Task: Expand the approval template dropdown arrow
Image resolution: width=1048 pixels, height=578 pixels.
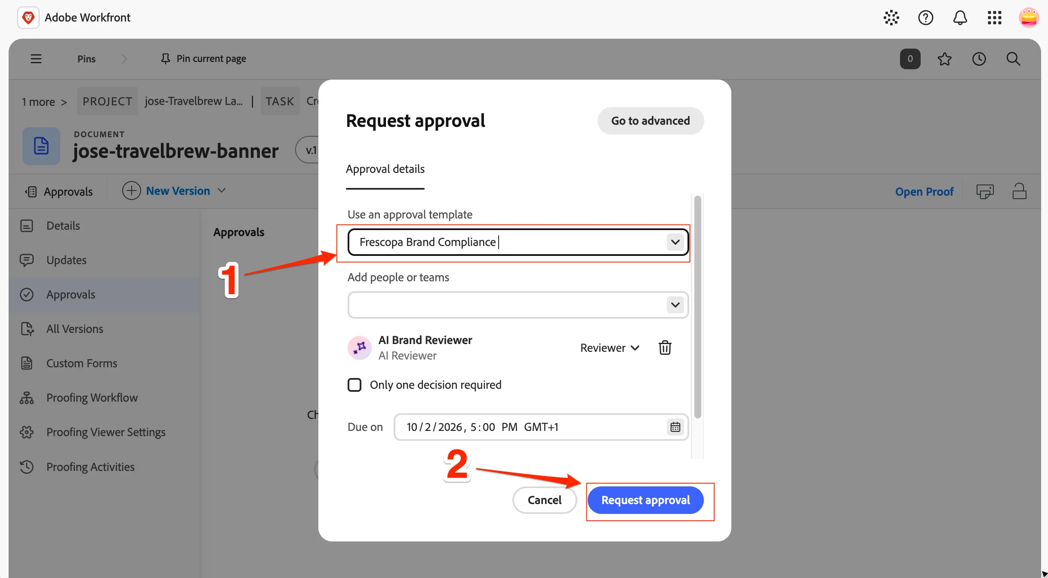Action: pyautogui.click(x=675, y=242)
